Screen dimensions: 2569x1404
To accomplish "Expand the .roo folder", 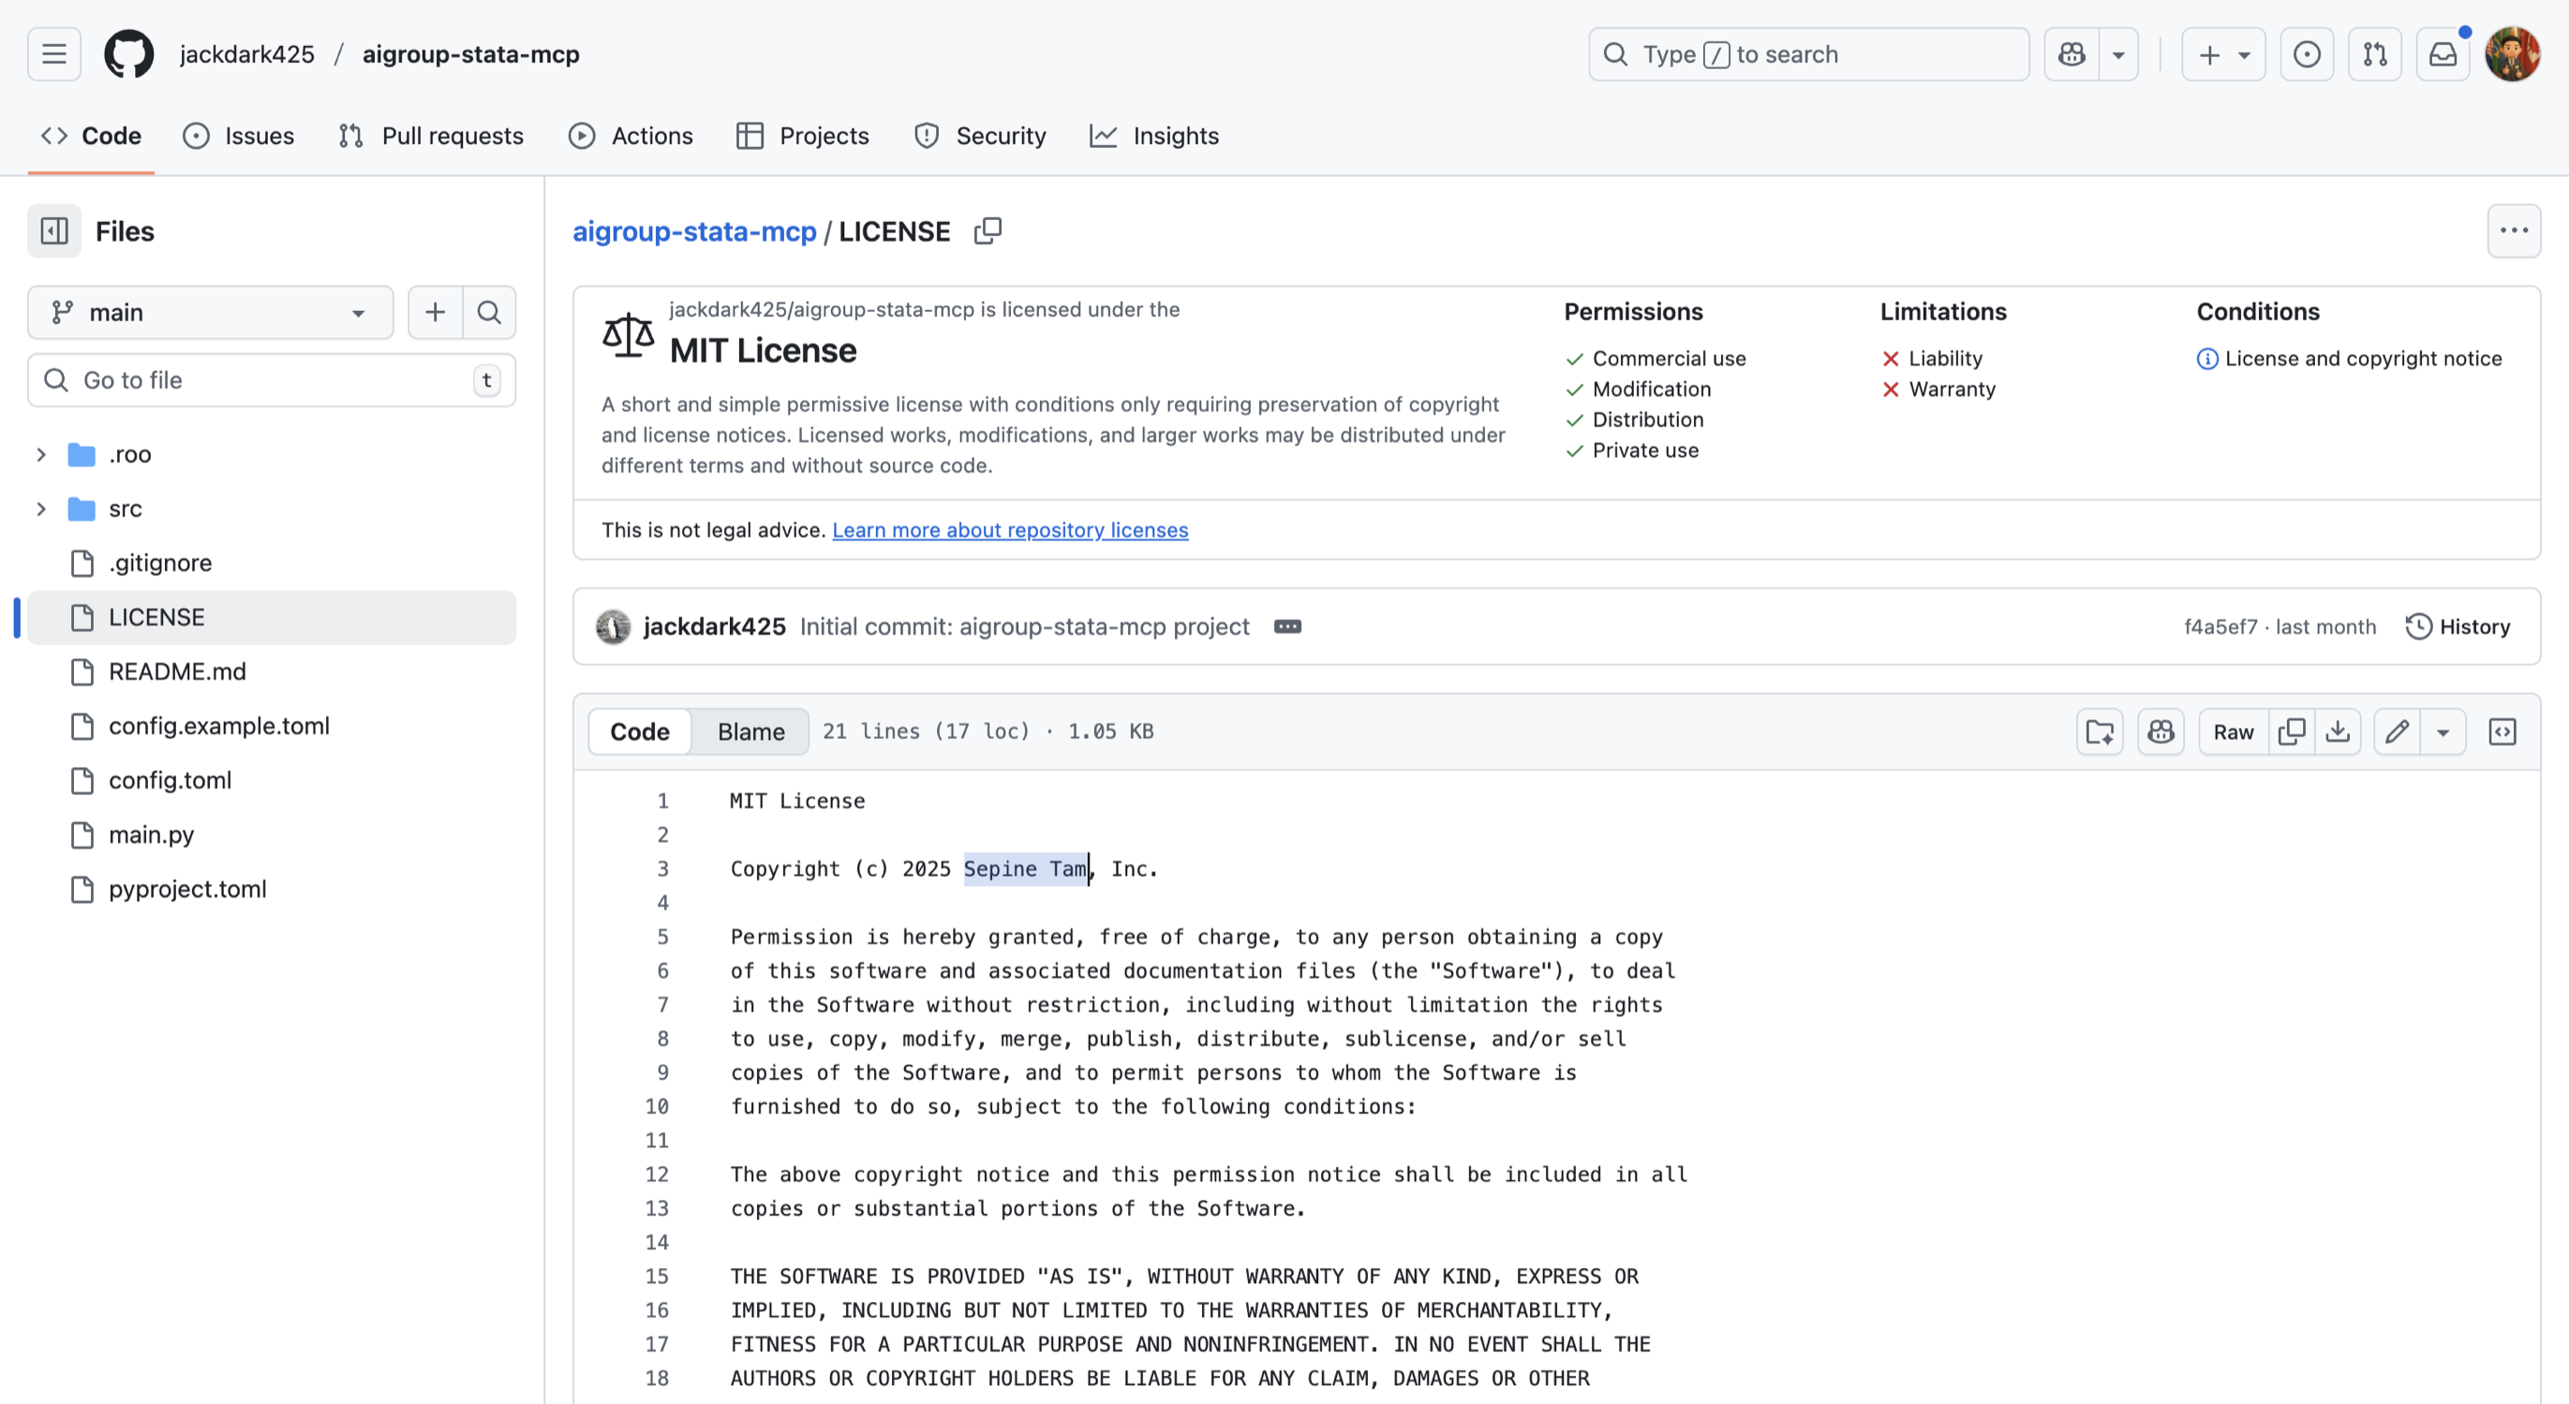I will click(41, 454).
